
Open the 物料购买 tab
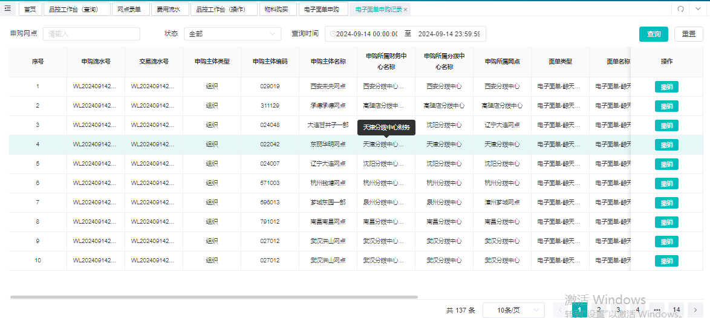tap(278, 9)
